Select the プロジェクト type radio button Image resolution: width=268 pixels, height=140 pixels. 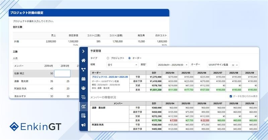coord(108,58)
